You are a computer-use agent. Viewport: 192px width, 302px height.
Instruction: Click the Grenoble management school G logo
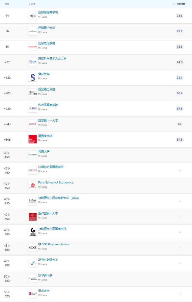(33, 232)
